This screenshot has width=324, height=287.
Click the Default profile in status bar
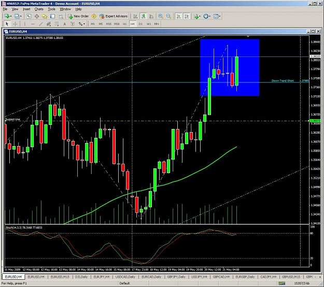pyautogui.click(x=124, y=283)
